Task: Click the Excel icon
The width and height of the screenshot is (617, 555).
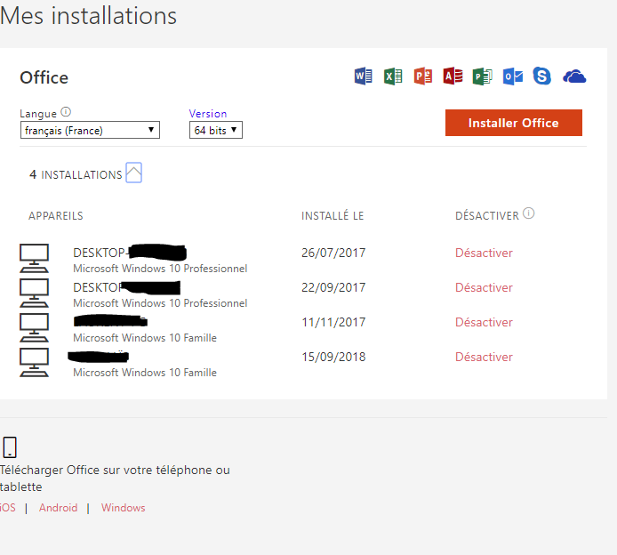Action: point(393,76)
